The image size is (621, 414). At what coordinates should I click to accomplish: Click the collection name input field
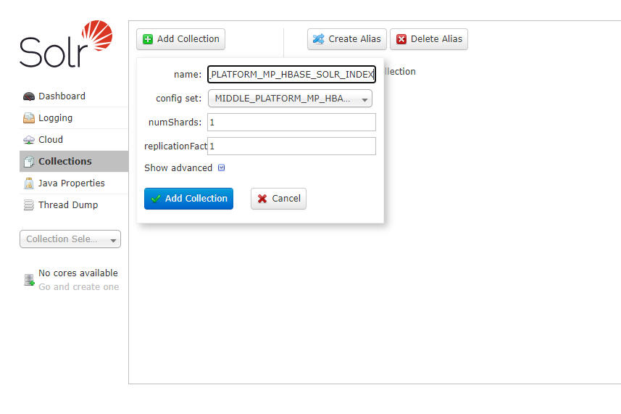coord(291,75)
